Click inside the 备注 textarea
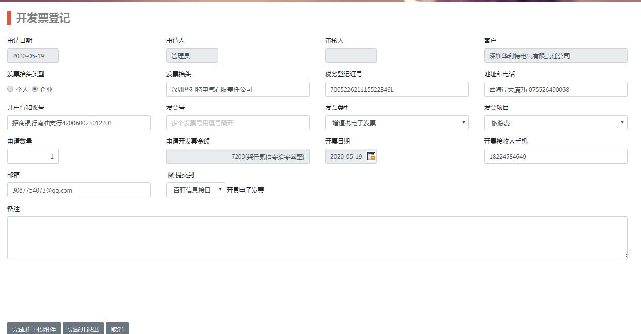 317,237
